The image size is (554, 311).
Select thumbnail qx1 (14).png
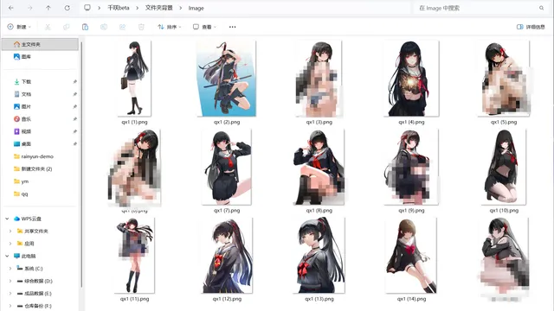411,256
